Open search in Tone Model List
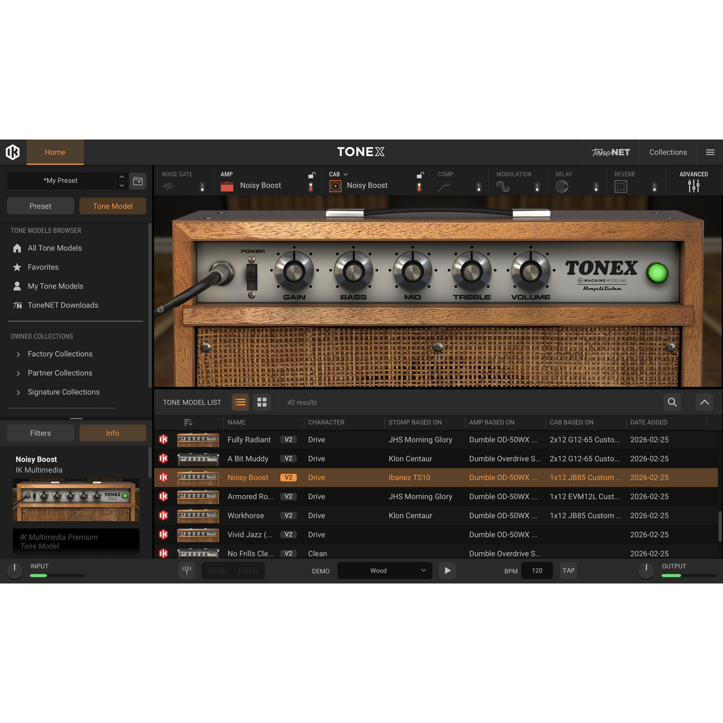 672,402
